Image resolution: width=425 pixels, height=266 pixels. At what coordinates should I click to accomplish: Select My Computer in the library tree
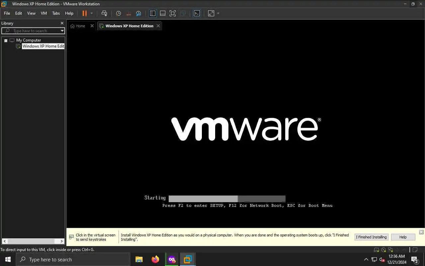point(29,40)
